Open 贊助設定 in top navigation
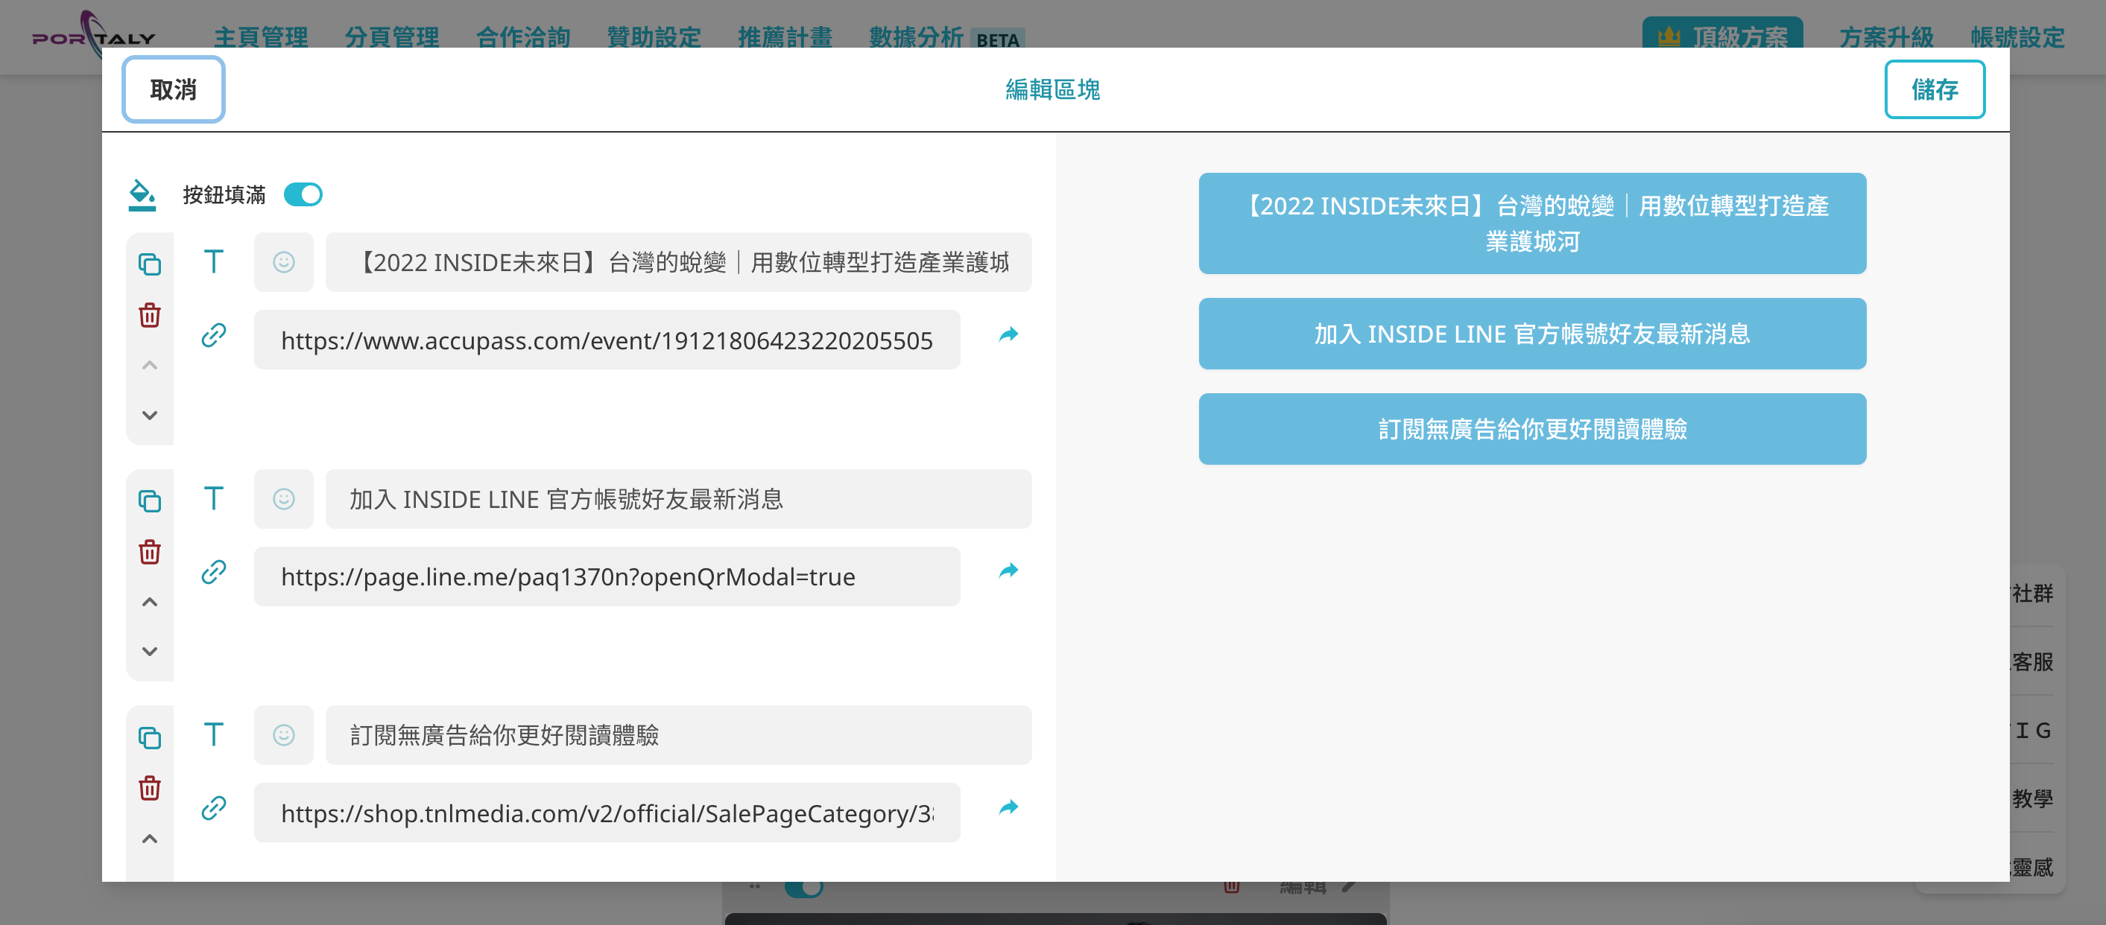 [654, 36]
